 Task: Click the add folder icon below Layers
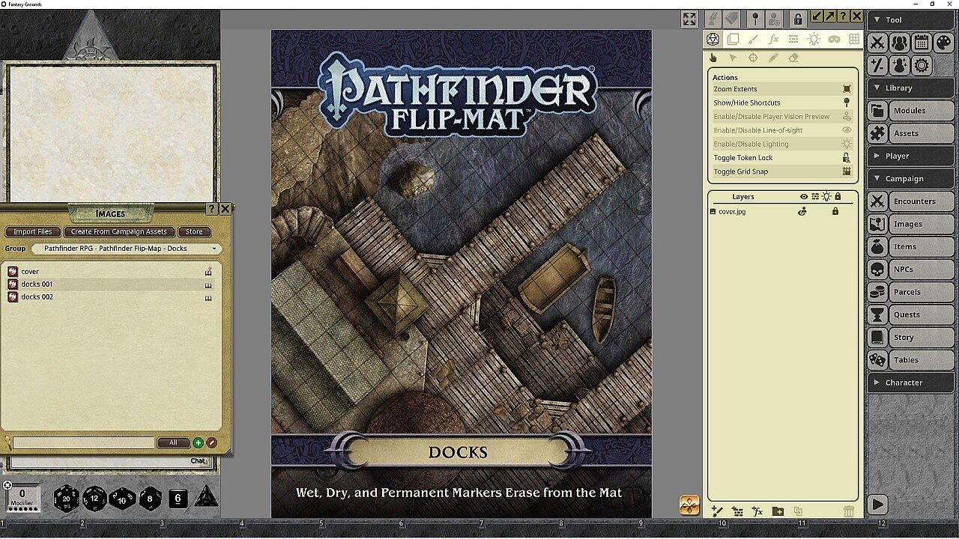tap(778, 511)
